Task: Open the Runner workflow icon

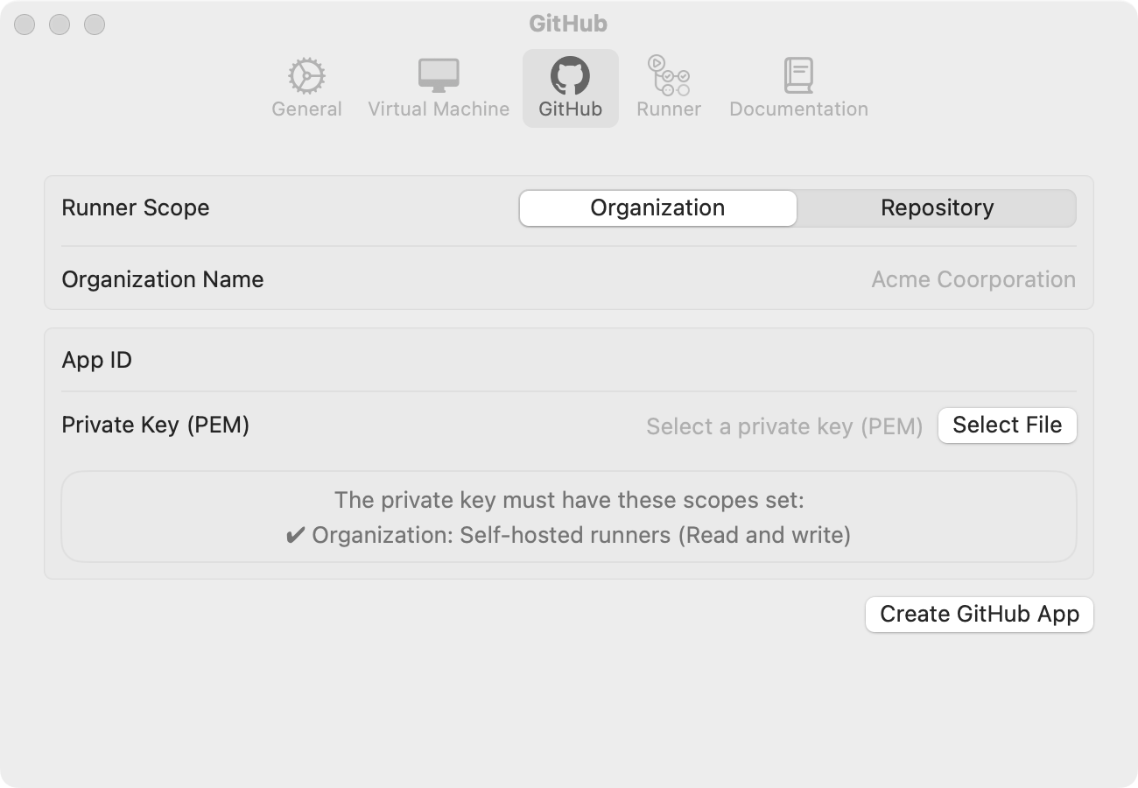Action: 668,76
